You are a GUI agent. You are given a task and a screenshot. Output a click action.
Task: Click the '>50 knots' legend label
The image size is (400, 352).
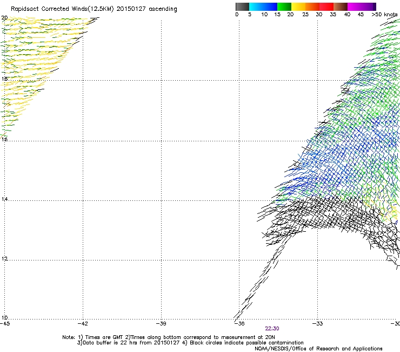click(384, 14)
